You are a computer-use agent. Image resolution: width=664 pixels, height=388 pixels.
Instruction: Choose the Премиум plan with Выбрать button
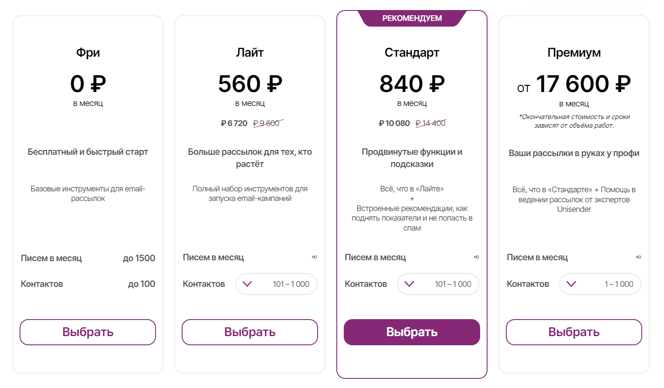coord(574,332)
